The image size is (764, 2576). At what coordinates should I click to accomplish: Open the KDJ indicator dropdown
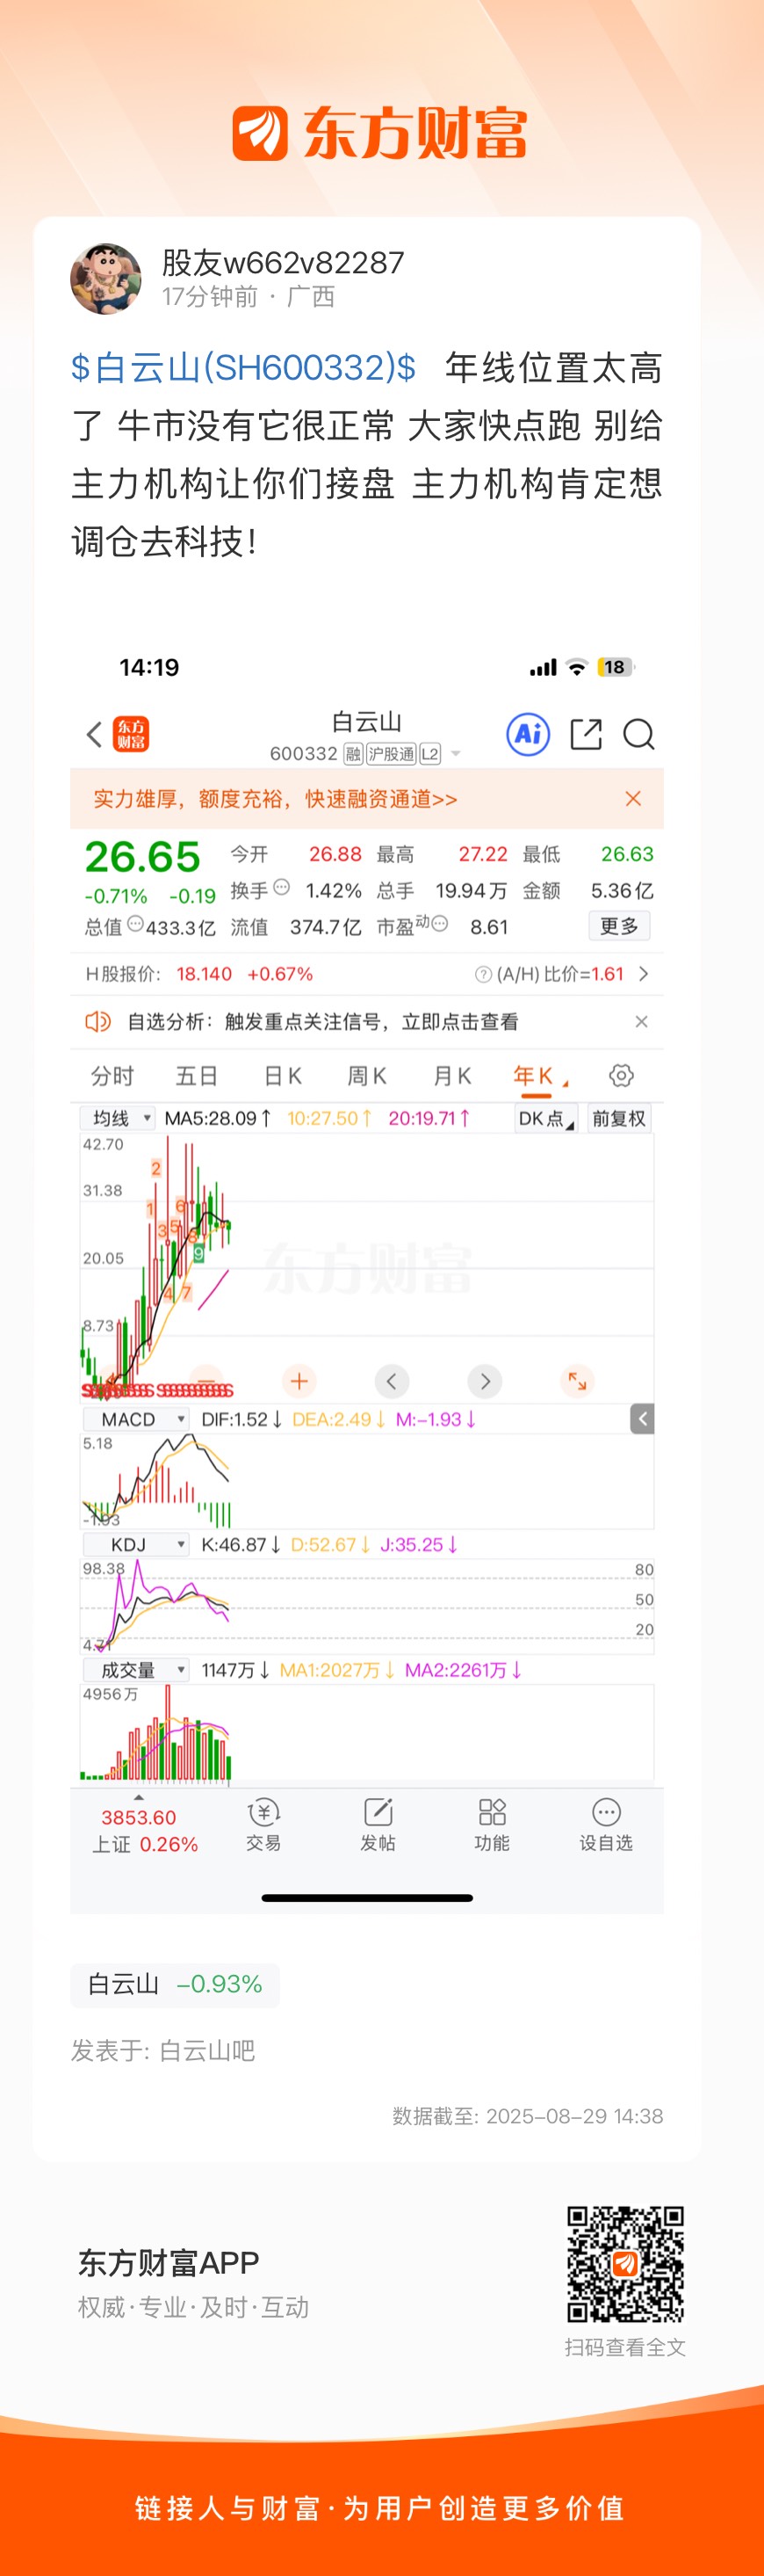135,1544
